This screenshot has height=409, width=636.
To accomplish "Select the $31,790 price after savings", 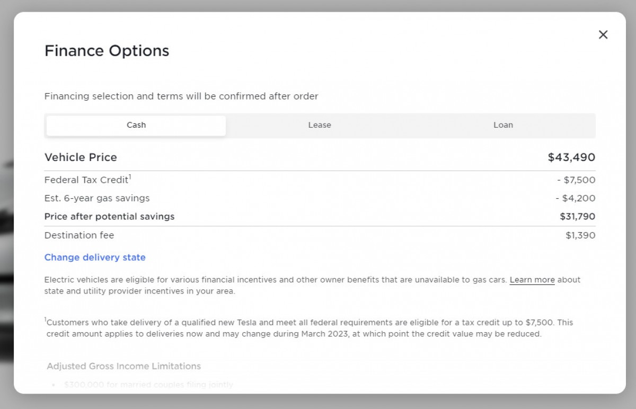I will 577,217.
